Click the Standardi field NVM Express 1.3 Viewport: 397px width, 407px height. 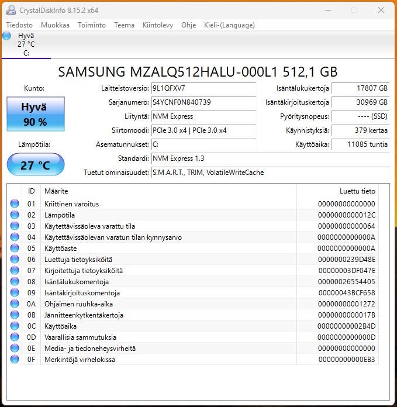(x=270, y=158)
